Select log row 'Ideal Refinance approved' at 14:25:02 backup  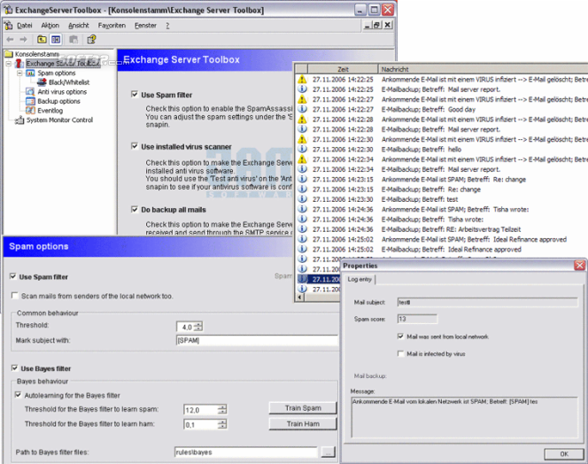[x=443, y=250]
